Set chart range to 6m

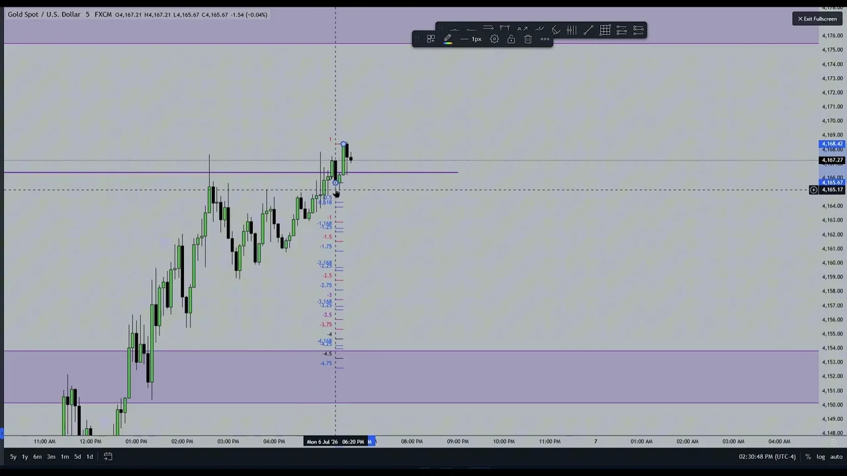click(x=37, y=456)
